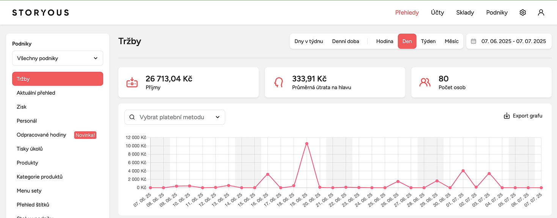
Task: Click the 19. 06. 25 peak data point
Action: 307,144
